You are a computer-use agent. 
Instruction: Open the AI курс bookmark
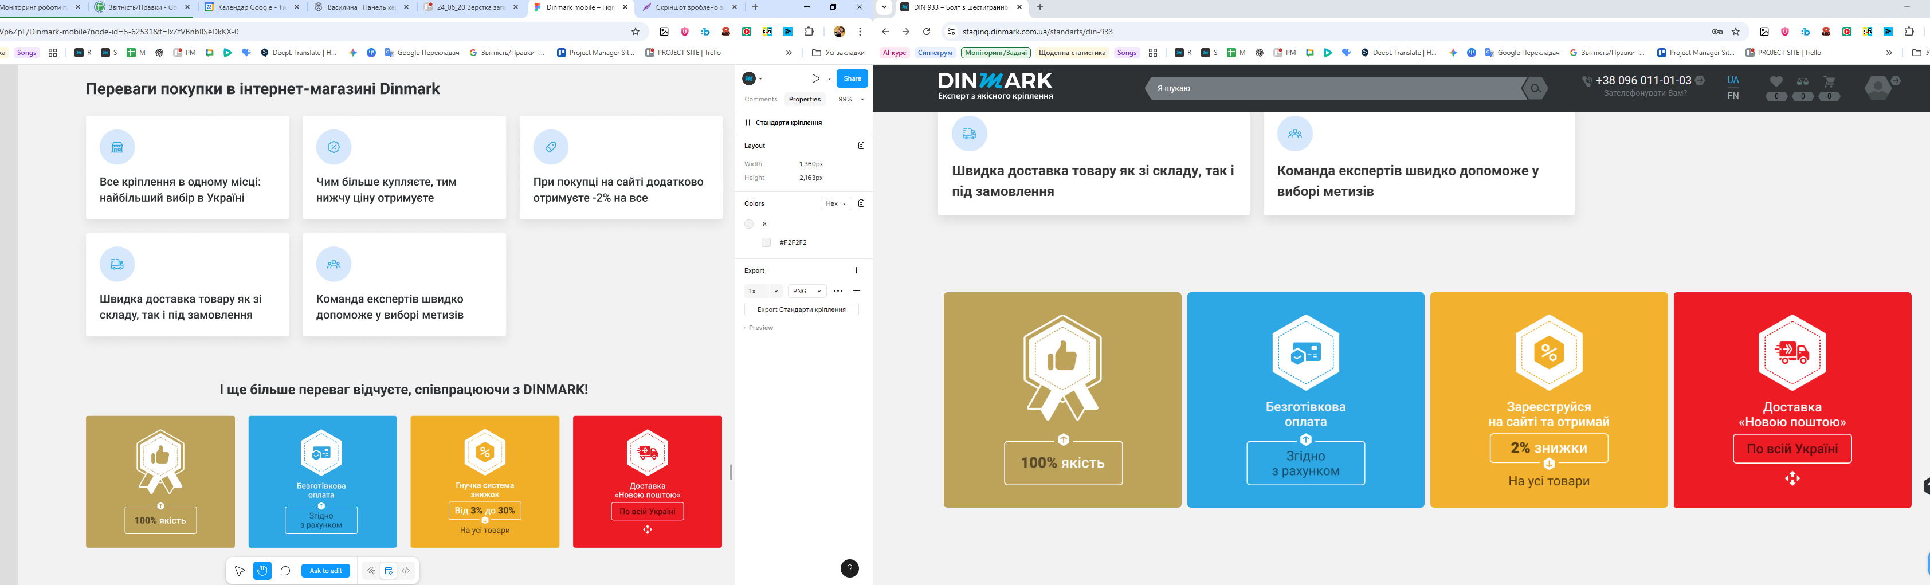895,53
